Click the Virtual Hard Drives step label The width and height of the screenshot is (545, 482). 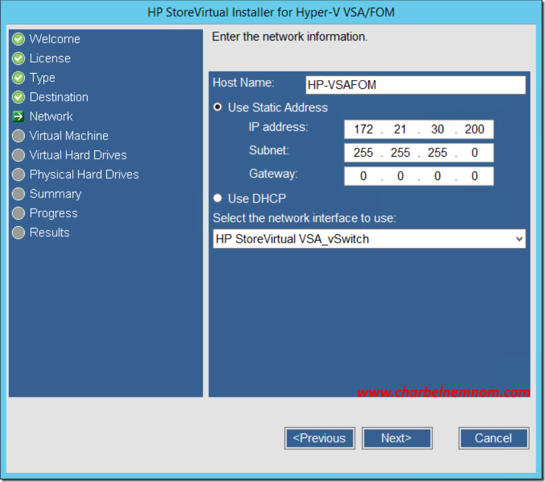[x=78, y=155]
